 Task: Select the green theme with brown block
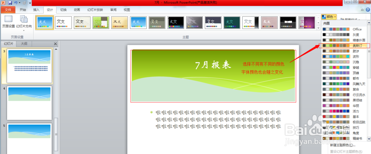tap(101, 23)
